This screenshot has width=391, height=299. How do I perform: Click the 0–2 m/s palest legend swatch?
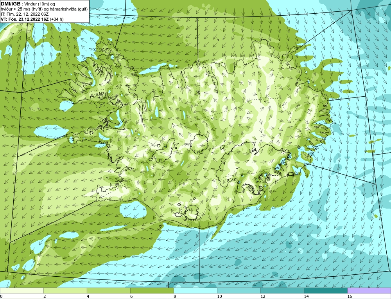pos(22,290)
